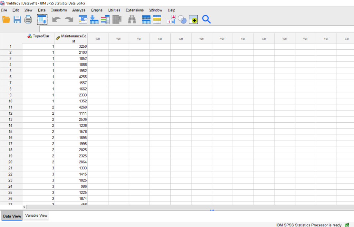Find with binoculars icon
The width and height of the screenshot is (354, 227).
pyautogui.click(x=132, y=20)
